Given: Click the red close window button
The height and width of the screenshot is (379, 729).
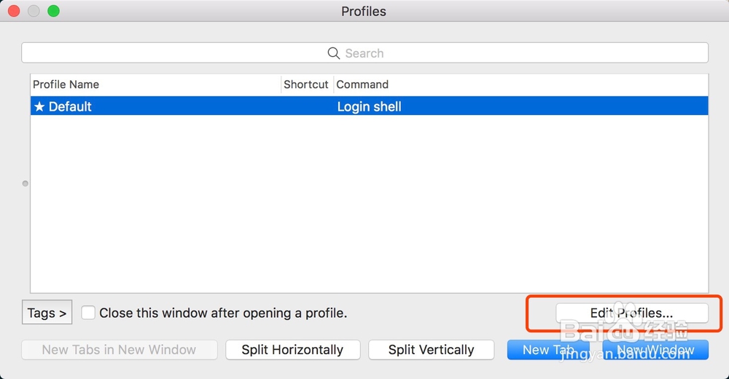Looking at the screenshot, I should pyautogui.click(x=15, y=12).
